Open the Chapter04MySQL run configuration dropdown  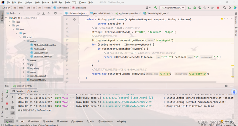pyautogui.click(x=173, y=8)
